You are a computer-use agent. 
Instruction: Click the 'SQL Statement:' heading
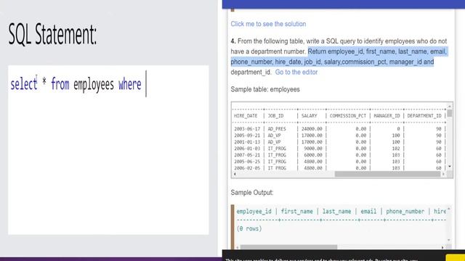click(x=52, y=34)
